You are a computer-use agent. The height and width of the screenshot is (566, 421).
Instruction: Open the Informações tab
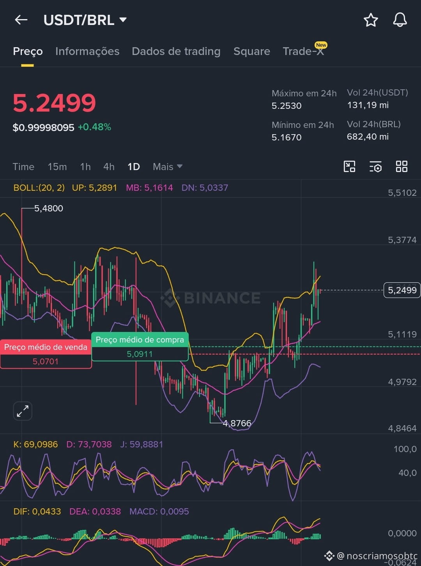point(87,51)
